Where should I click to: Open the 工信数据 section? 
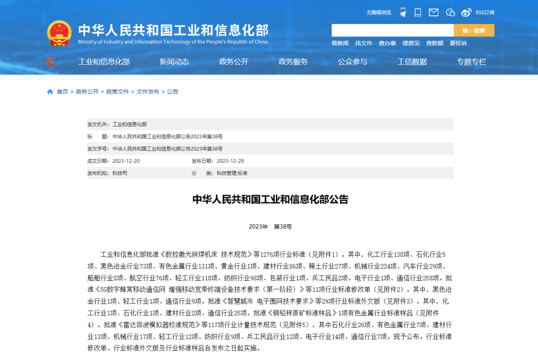pyautogui.click(x=412, y=62)
